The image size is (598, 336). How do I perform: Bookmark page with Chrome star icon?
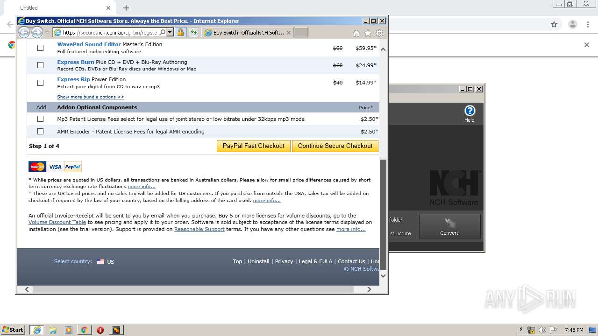click(554, 24)
